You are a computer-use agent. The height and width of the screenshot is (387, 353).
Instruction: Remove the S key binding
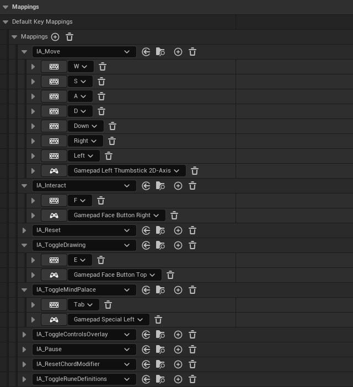coord(101,82)
